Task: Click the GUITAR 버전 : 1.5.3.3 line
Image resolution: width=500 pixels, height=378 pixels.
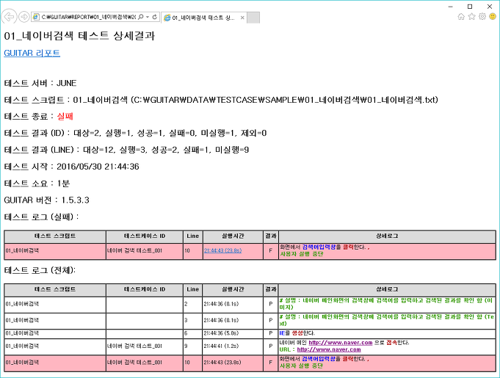Action: point(46,200)
